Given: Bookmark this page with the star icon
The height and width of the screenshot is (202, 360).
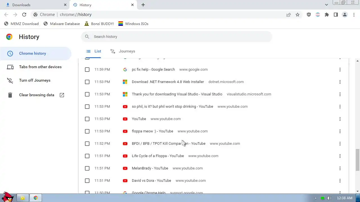Looking at the screenshot, I should 298,15.
